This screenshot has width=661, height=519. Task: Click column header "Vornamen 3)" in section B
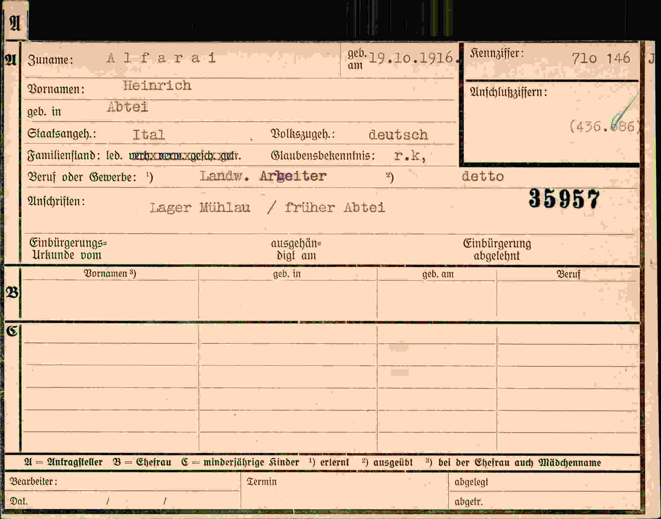[110, 274]
